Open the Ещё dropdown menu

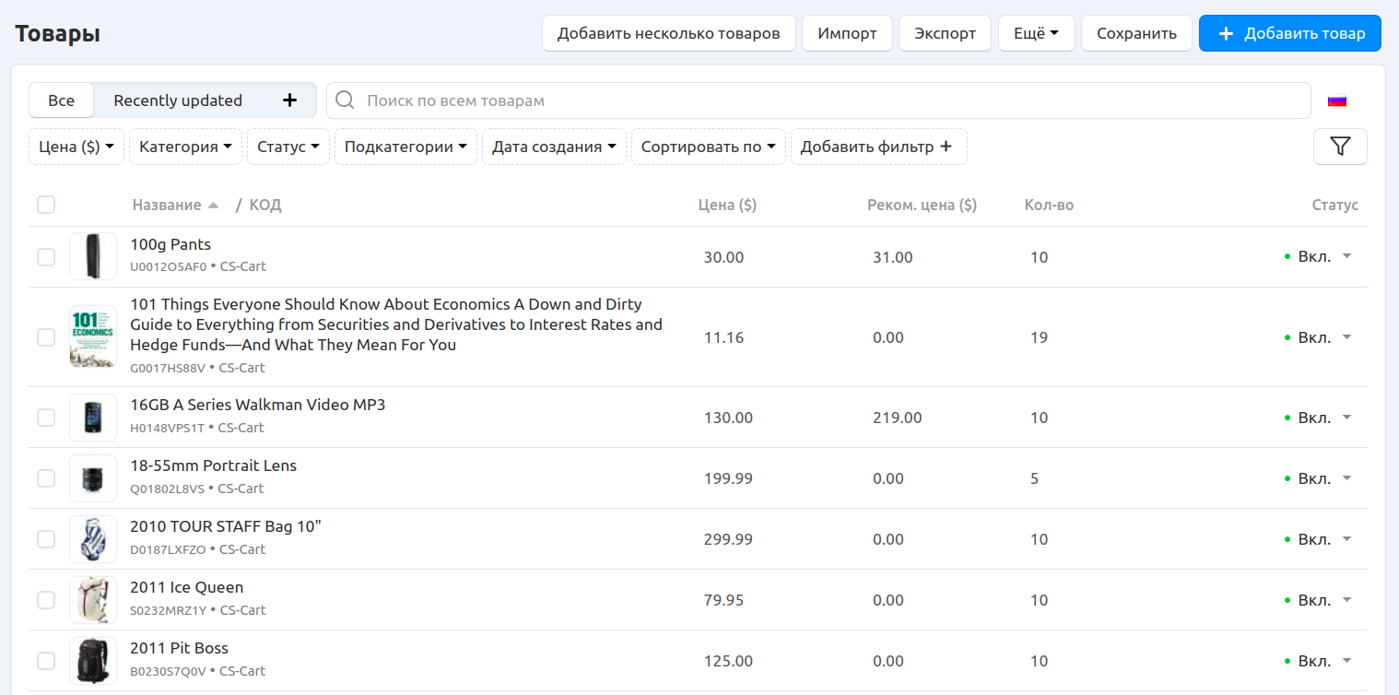[1036, 33]
